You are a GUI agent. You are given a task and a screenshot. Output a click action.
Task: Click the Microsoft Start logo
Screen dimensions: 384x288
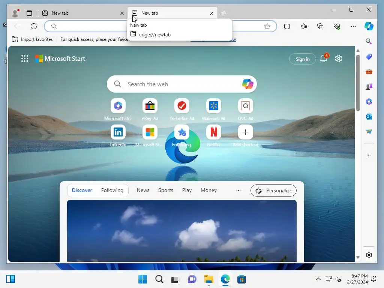click(x=60, y=58)
